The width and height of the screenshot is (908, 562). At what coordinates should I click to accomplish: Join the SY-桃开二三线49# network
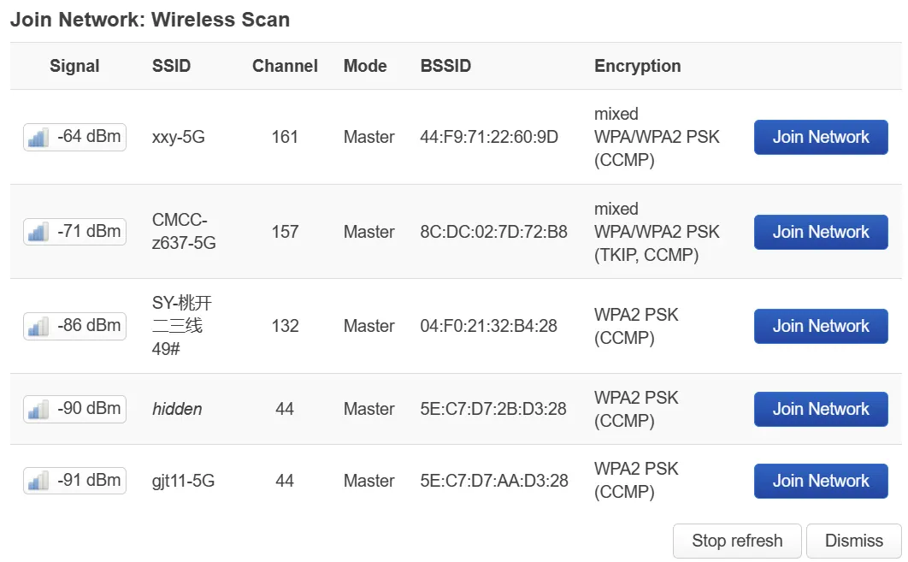pos(820,326)
